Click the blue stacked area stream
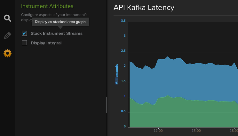The height and width of the screenshot is (136, 238). pyautogui.click(x=182, y=80)
